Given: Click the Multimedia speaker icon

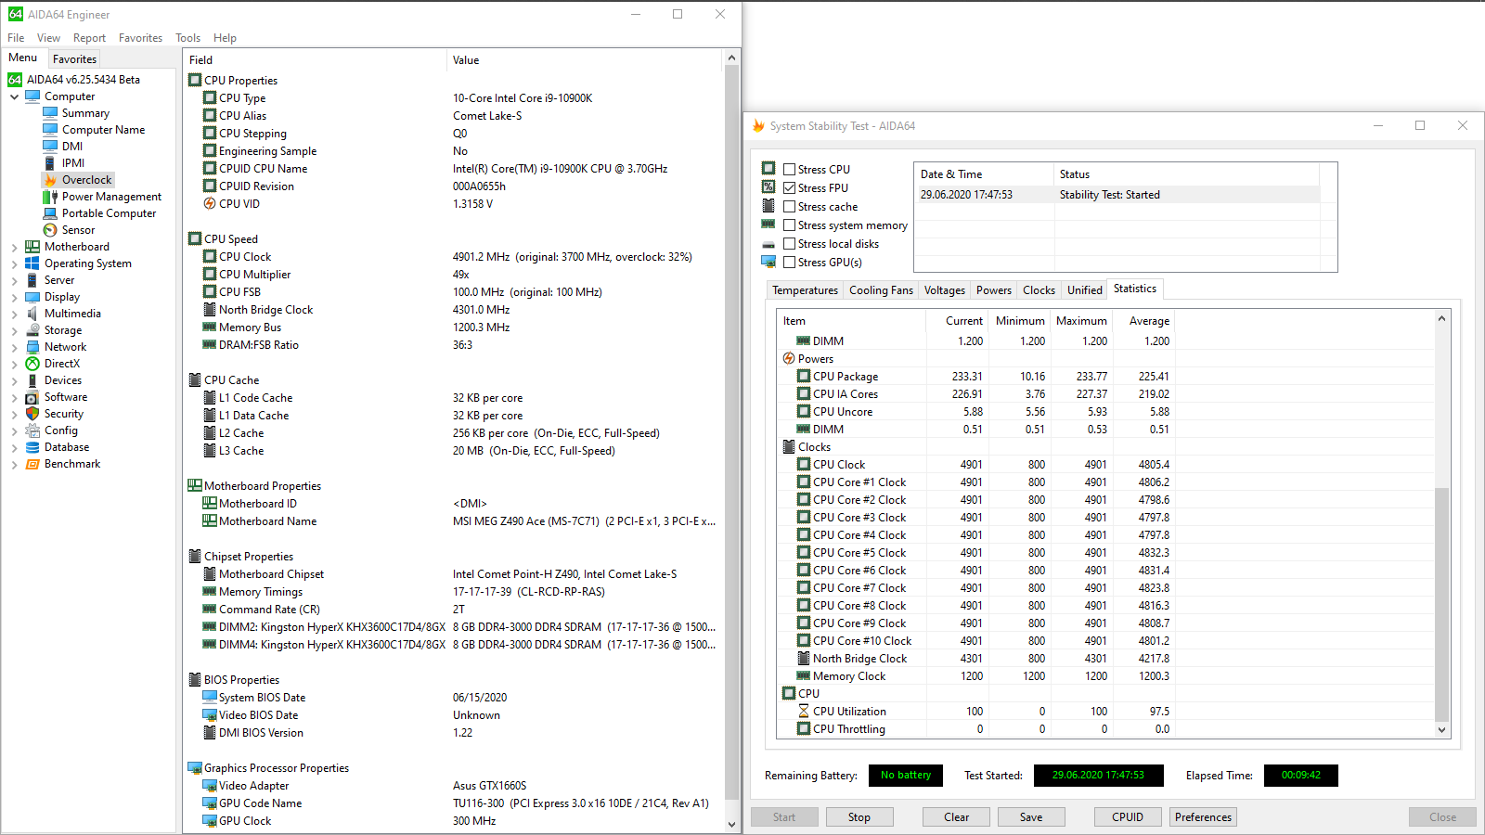Looking at the screenshot, I should [x=32, y=314].
